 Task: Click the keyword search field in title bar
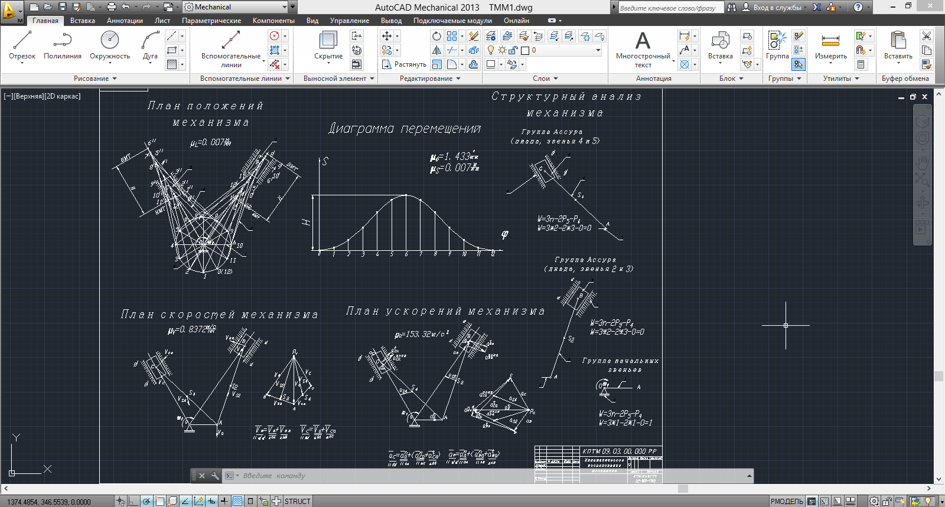pos(671,8)
